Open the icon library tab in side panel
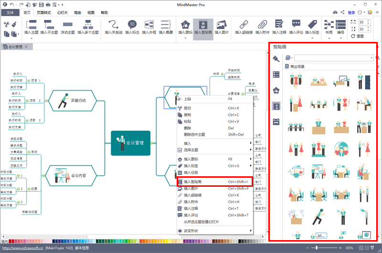 (276, 91)
